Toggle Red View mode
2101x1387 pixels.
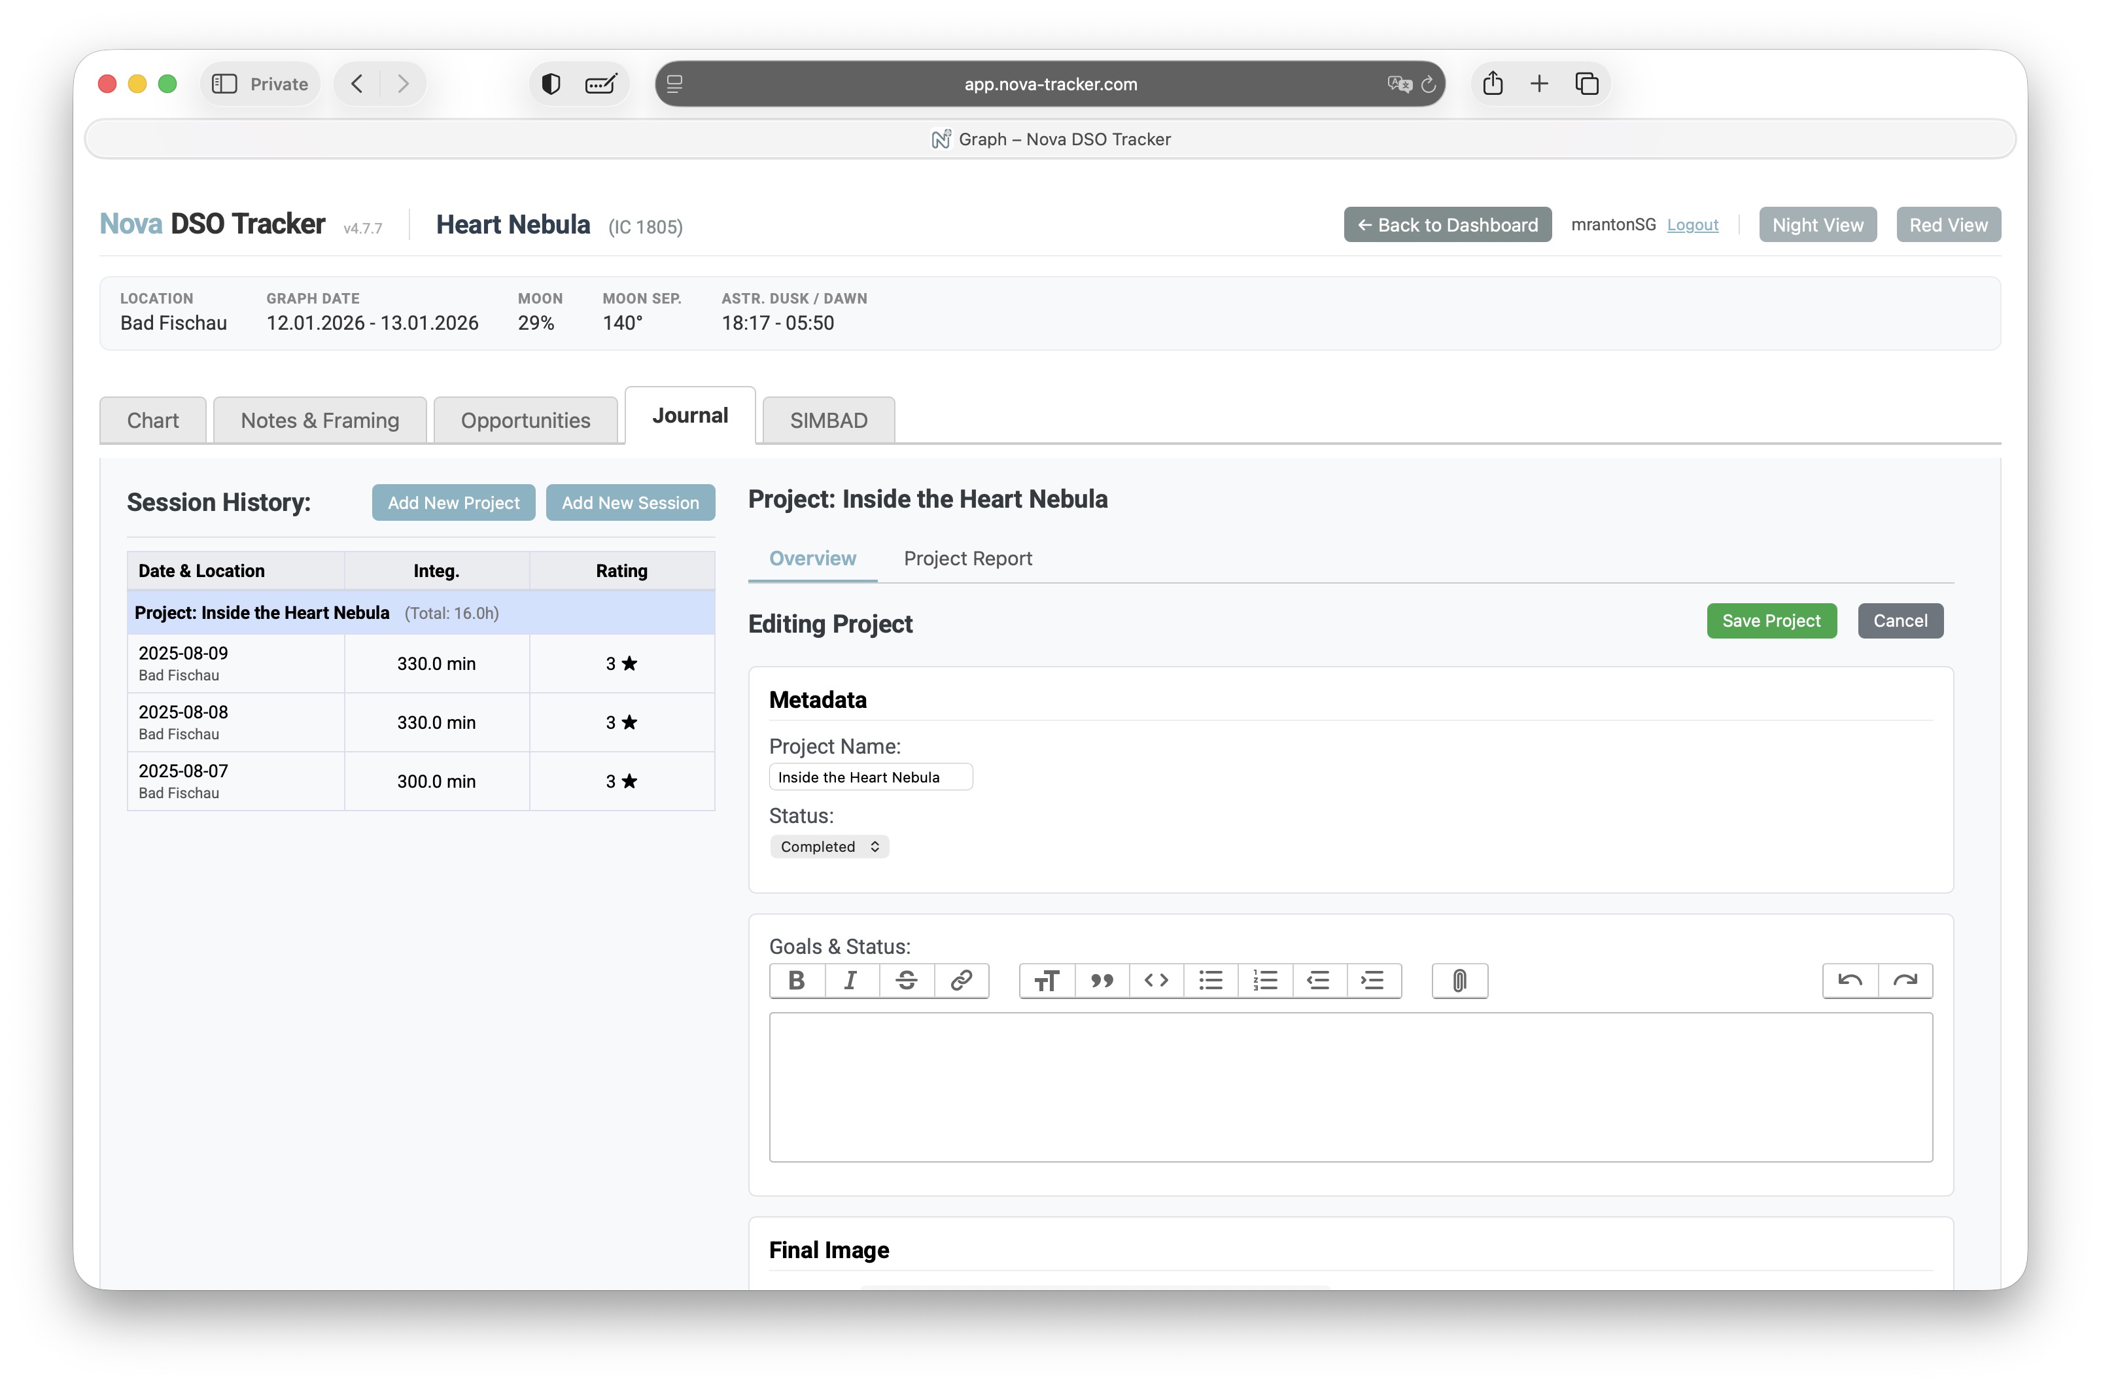tap(1947, 224)
